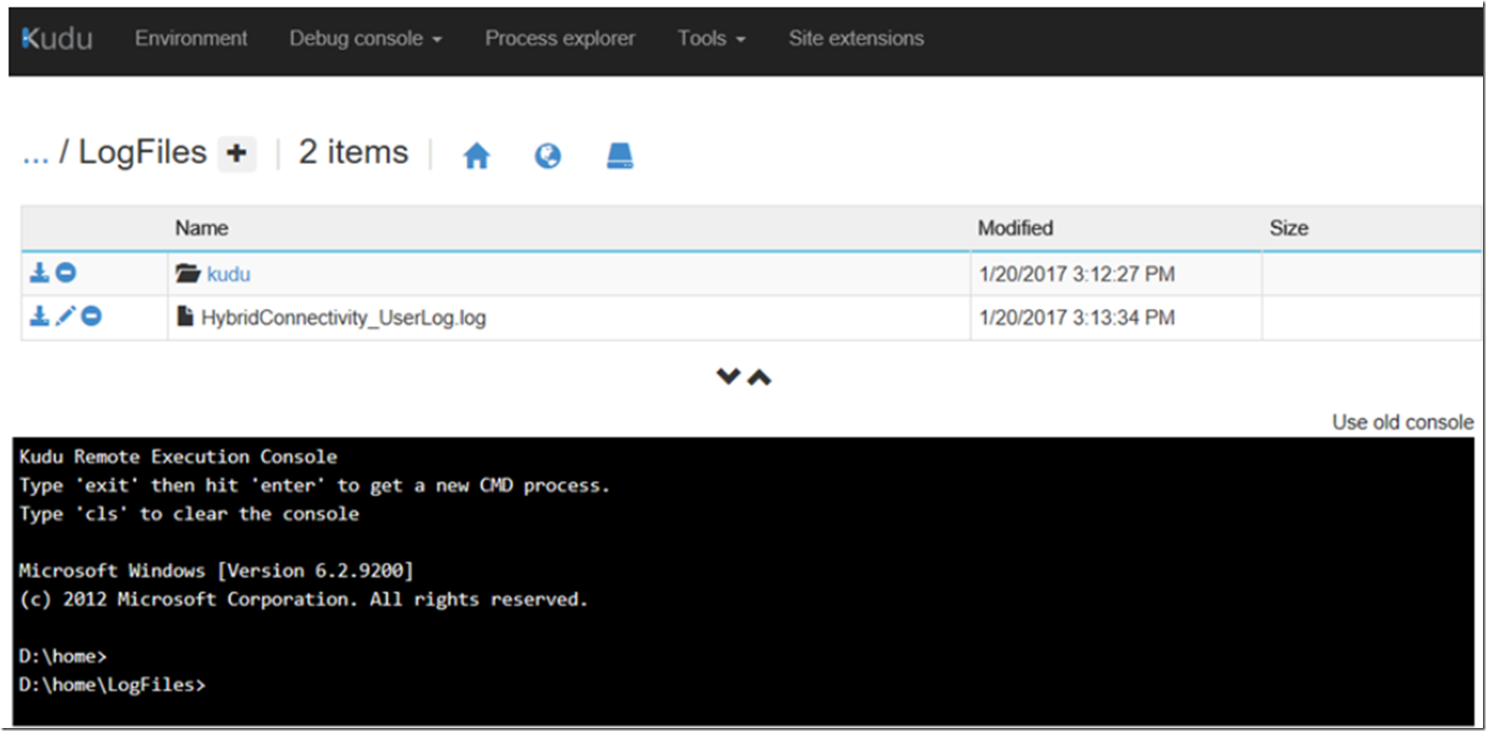The width and height of the screenshot is (1486, 731).
Task: Click the Size column header
Action: (x=1289, y=228)
